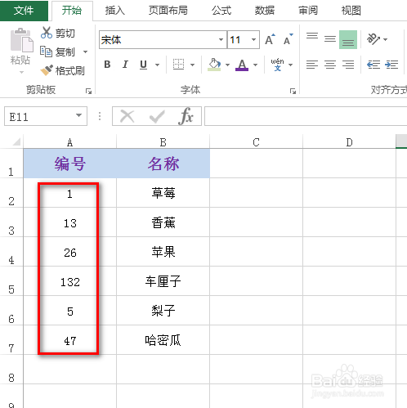
Task: Open the 文件 File tab
Action: coord(24,11)
